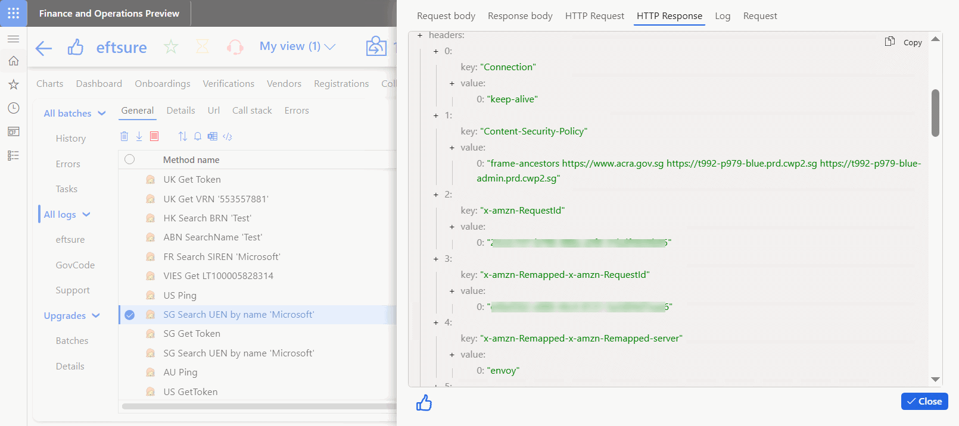Open Favorites star in the sidebar
The width and height of the screenshot is (959, 426).
[x=13, y=84]
